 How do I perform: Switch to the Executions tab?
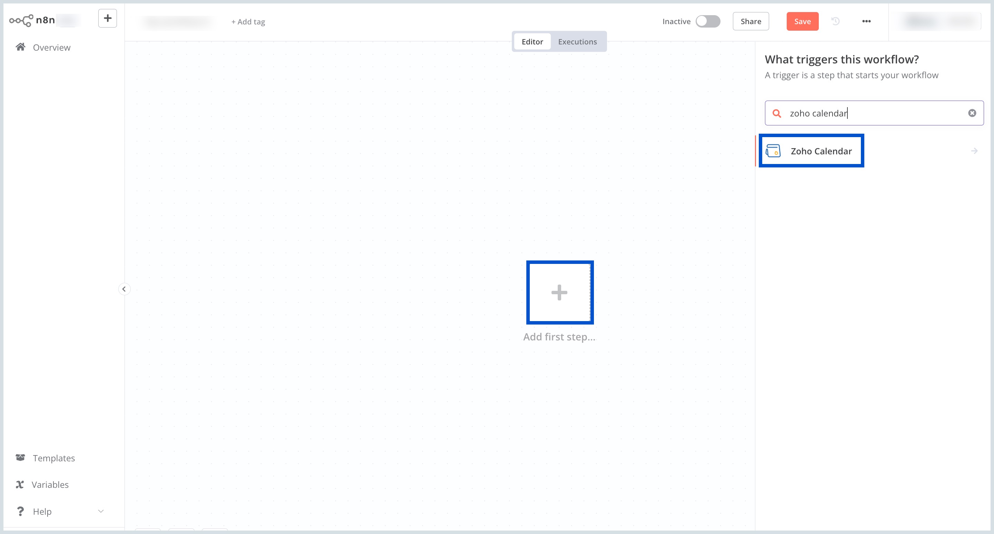coord(577,42)
